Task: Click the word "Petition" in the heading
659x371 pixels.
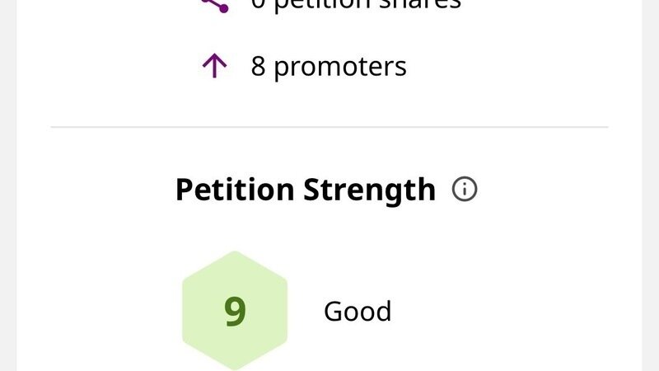Action: point(235,190)
